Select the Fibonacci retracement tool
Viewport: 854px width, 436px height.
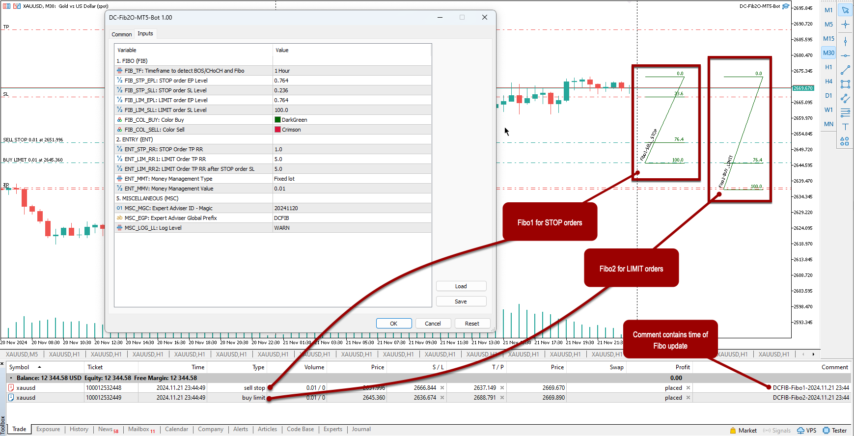pyautogui.click(x=845, y=113)
